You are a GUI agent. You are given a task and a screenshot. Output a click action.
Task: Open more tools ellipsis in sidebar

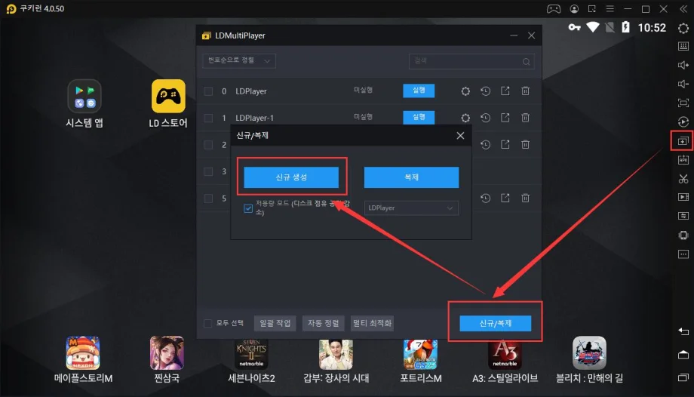click(x=683, y=254)
